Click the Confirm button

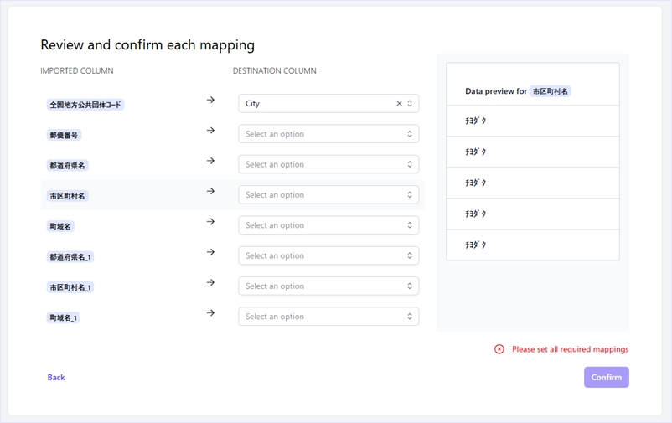coord(606,378)
